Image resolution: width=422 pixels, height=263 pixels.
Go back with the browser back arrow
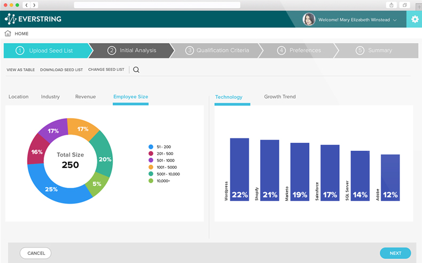coord(26,5)
